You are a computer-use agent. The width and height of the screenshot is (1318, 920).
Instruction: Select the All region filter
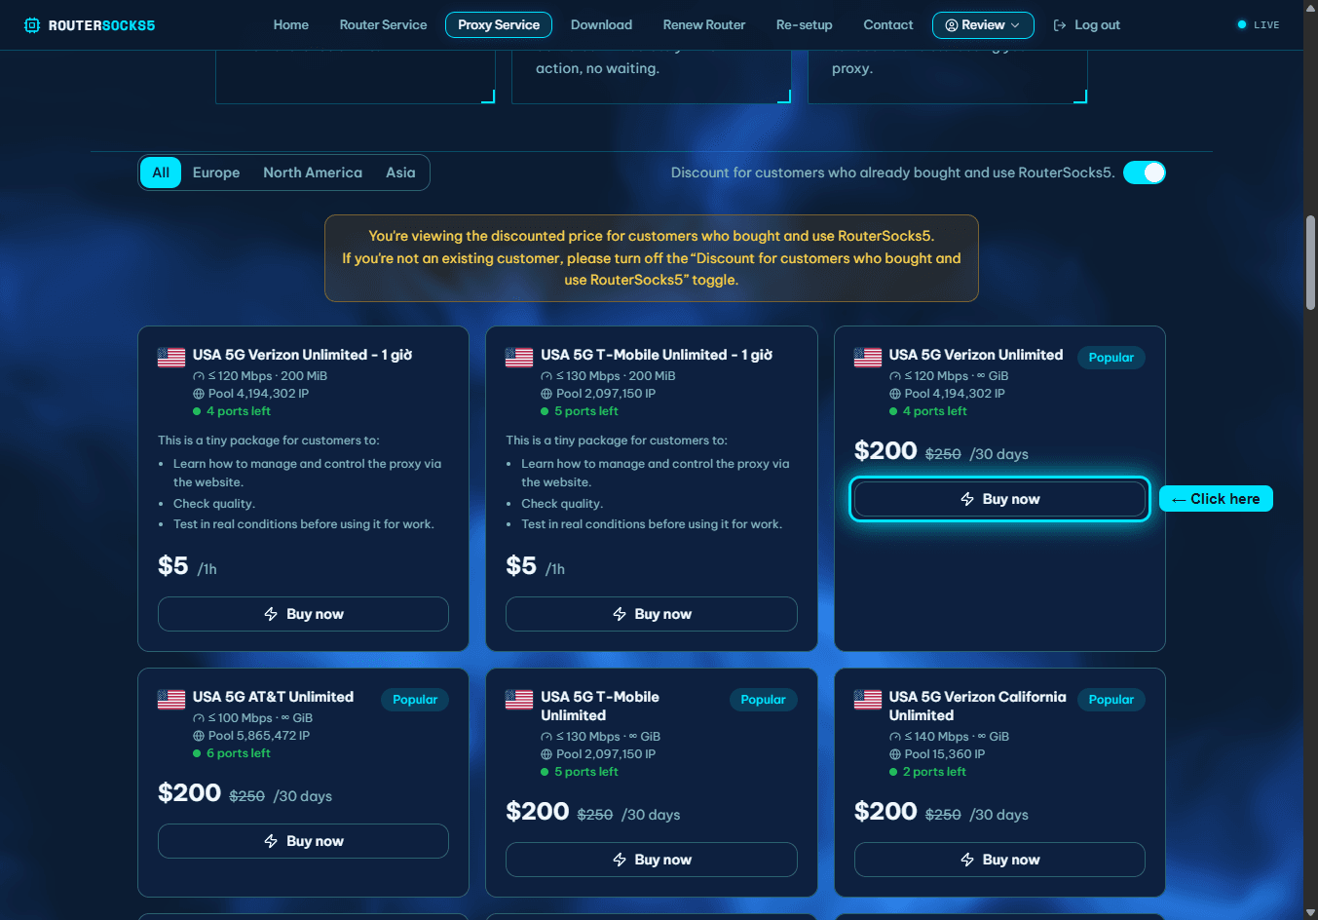[x=161, y=172]
